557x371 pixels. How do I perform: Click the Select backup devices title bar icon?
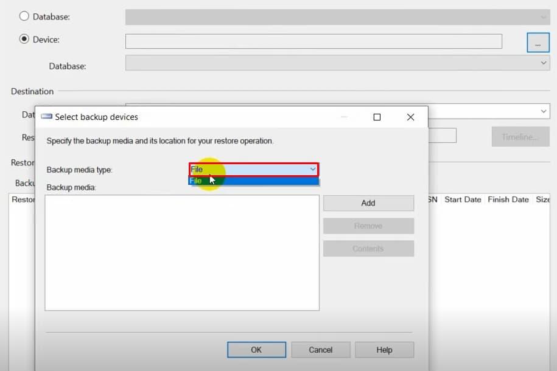click(x=45, y=116)
